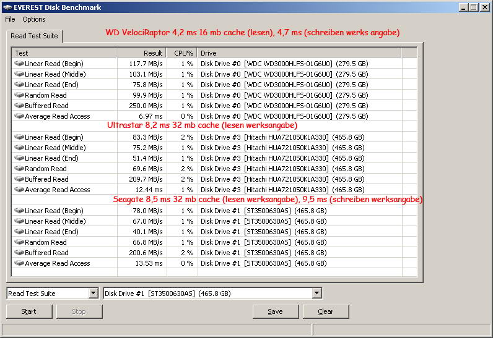Select the 78.0 MB/s result cell

point(147,211)
